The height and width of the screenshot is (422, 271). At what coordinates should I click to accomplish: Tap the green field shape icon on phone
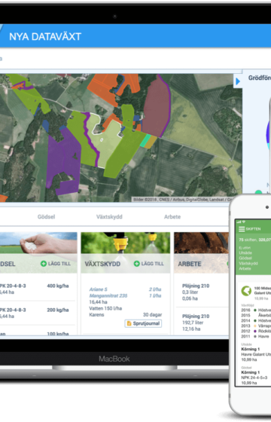coord(246,291)
